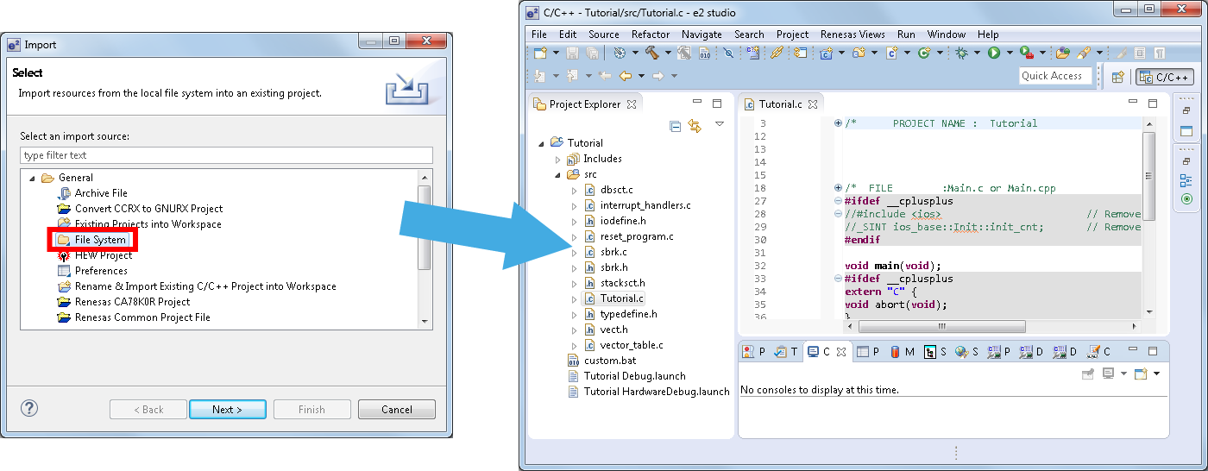Screen dimensions: 1208x471
Task: Open the Project menu
Action: click(792, 35)
